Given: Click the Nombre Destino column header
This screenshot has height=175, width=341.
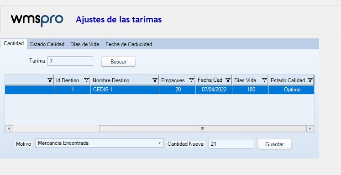Looking at the screenshot, I should [125, 80].
